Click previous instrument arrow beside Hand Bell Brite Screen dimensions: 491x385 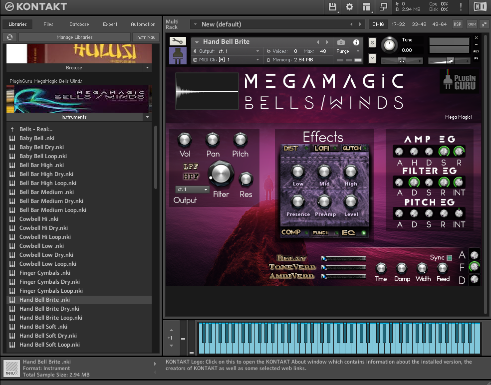point(318,42)
